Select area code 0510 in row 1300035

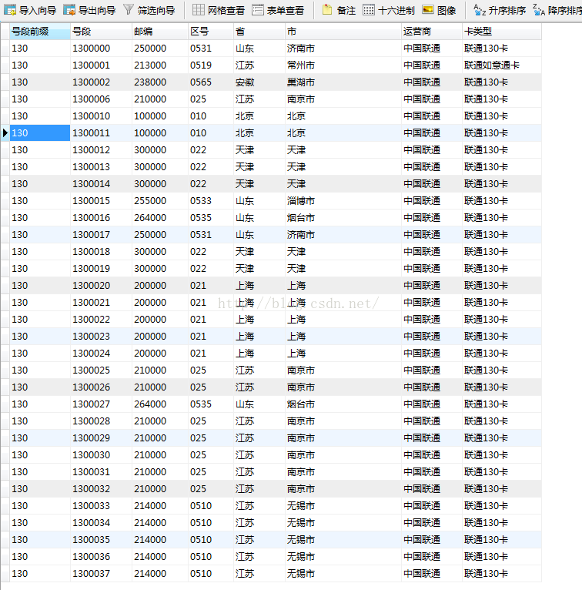point(211,539)
